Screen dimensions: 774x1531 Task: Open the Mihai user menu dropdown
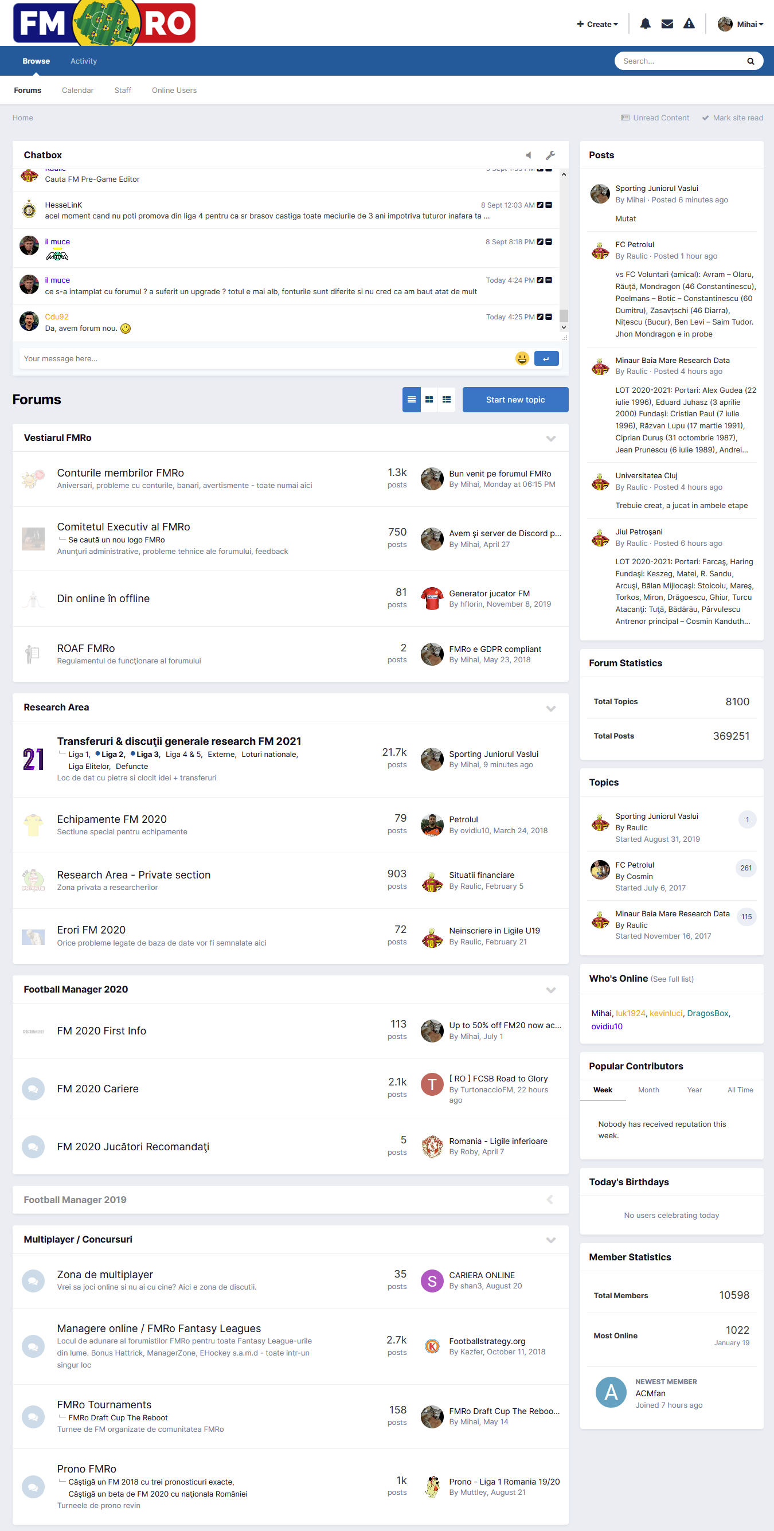(749, 24)
